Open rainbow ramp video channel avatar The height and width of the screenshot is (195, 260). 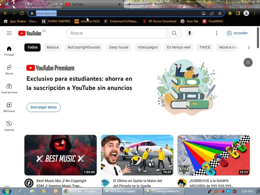182,183
